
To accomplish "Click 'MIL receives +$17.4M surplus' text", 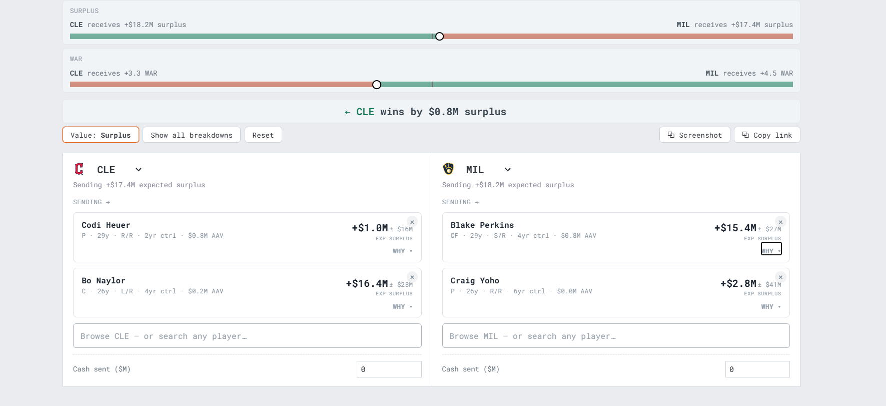I will [735, 25].
